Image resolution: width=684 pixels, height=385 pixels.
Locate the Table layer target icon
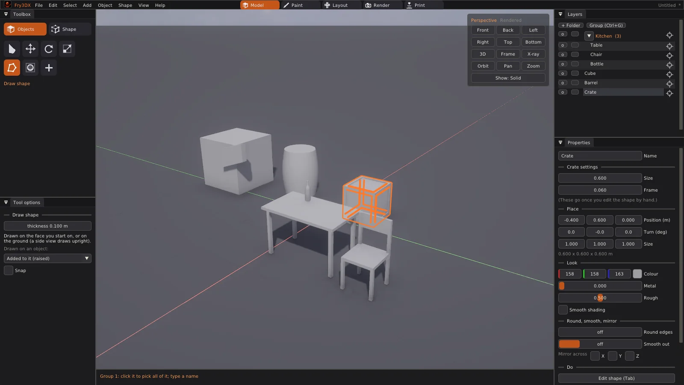[669, 46]
